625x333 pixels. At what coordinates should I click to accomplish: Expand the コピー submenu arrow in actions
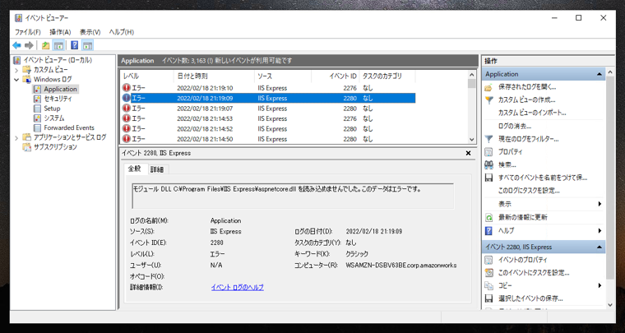point(600,285)
